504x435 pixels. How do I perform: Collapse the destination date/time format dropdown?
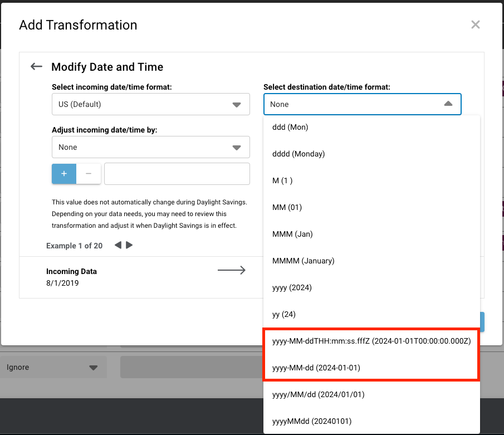pos(362,104)
